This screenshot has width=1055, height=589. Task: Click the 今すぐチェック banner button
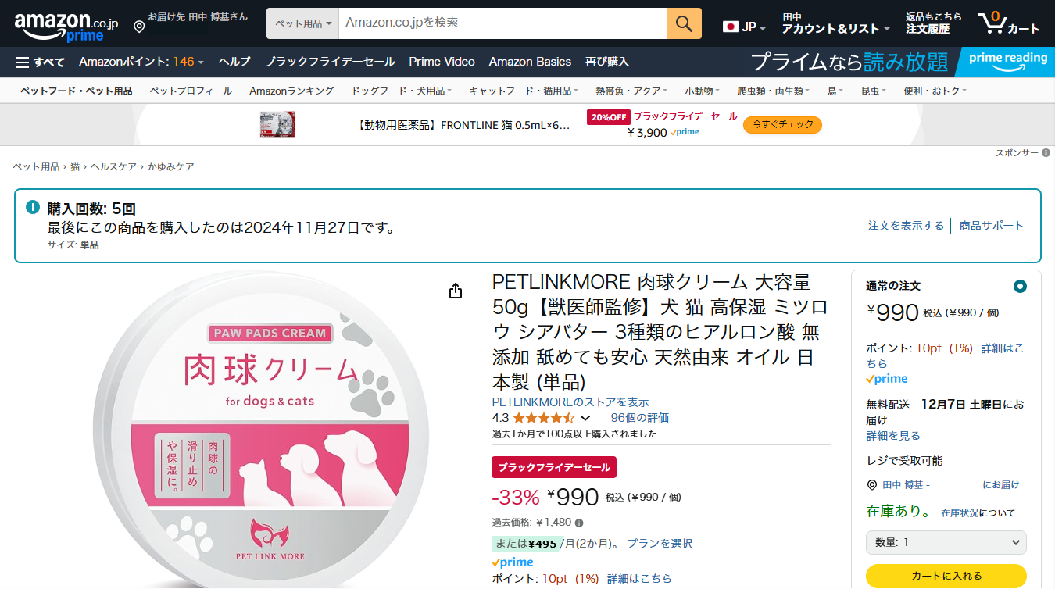pyautogui.click(x=782, y=124)
